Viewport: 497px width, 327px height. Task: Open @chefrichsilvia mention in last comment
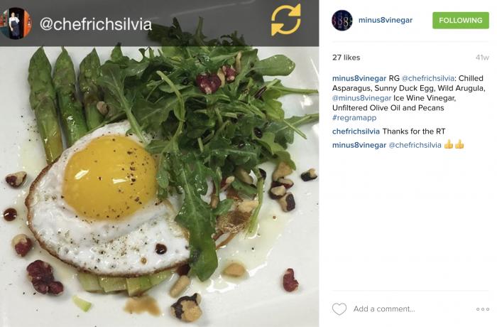point(415,145)
